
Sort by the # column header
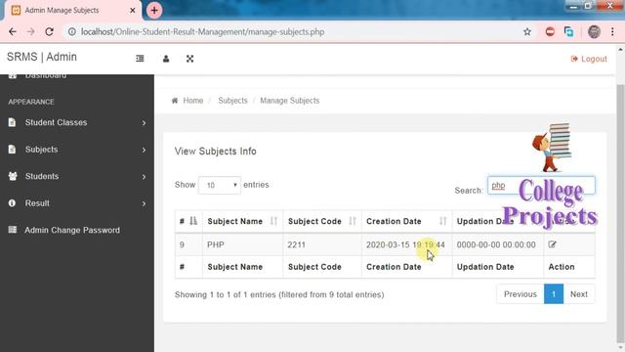pyautogui.click(x=188, y=221)
